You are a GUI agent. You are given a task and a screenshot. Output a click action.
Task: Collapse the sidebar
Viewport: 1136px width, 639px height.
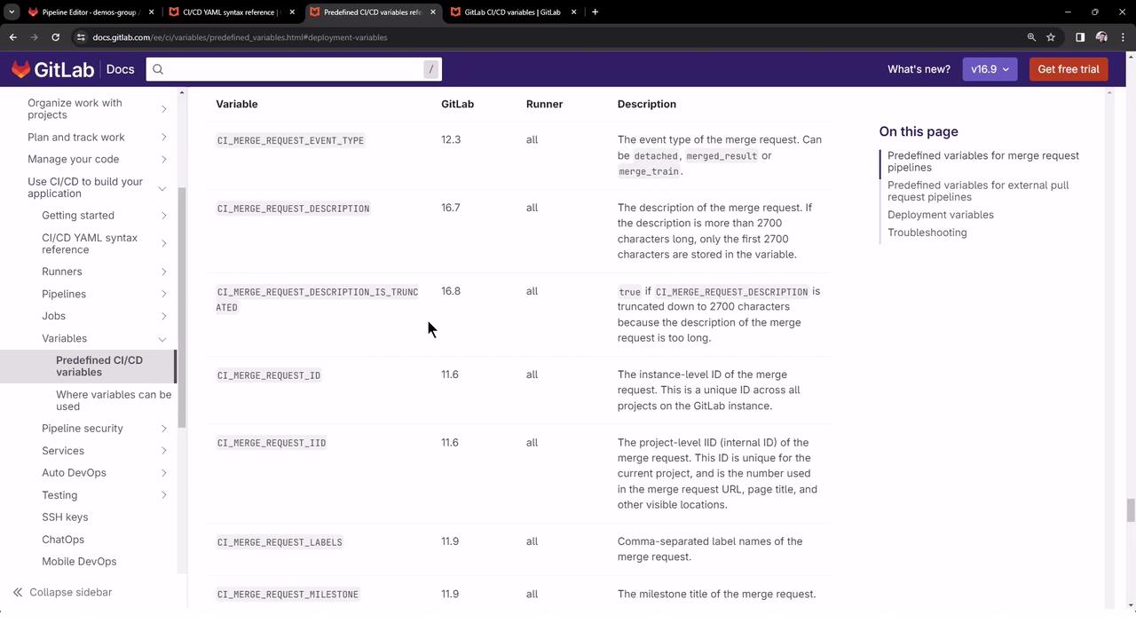click(x=62, y=592)
